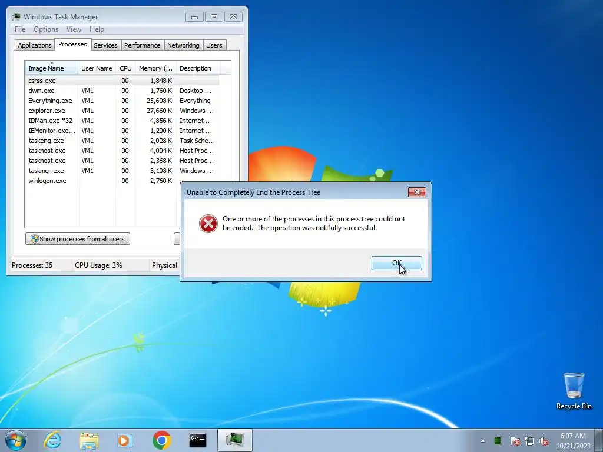Select the Everything.exe process

122,101
